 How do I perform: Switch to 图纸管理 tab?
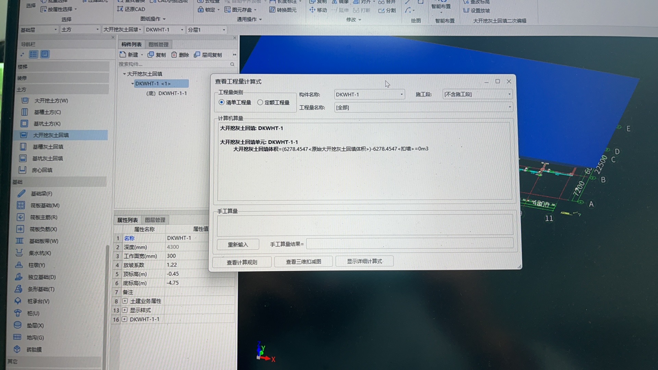158,45
